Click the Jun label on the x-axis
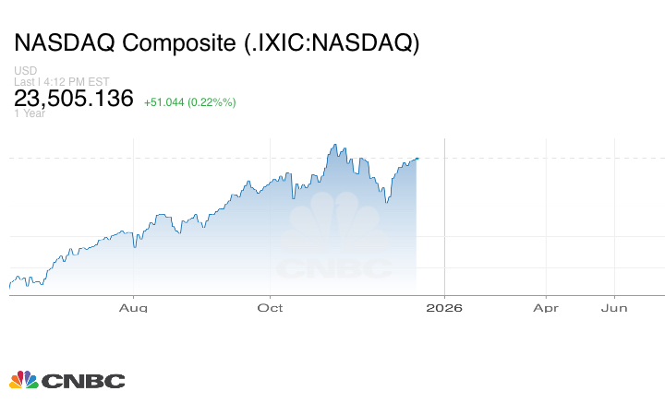This screenshot has width=665, height=415. click(616, 308)
